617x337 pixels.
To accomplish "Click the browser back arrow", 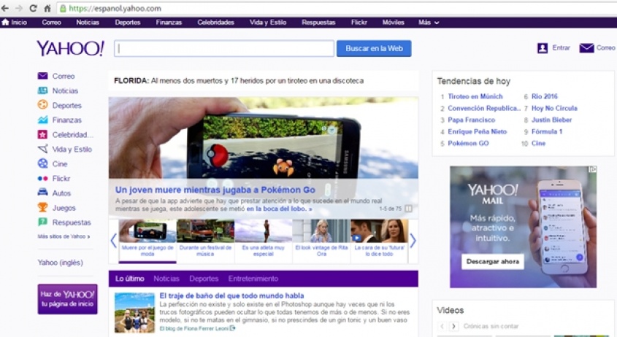I will point(4,8).
